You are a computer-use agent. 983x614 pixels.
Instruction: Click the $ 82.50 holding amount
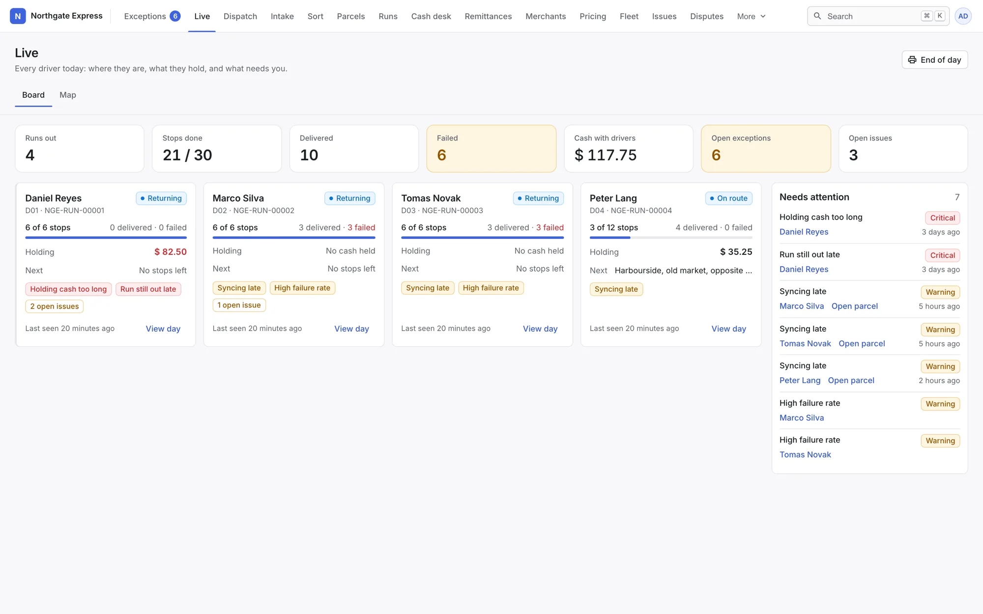coord(171,252)
